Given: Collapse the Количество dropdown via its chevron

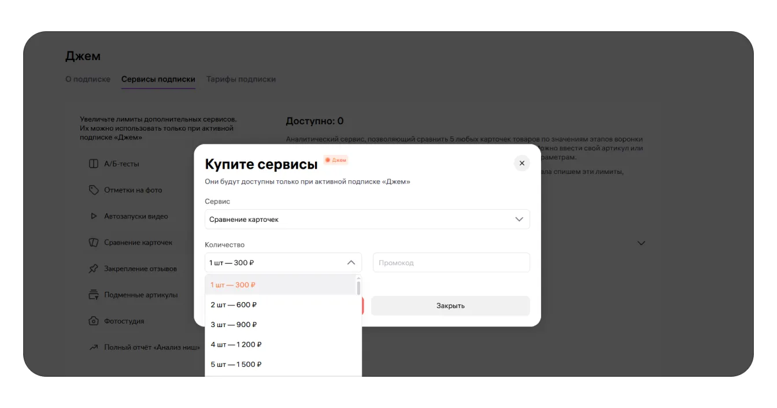Looking at the screenshot, I should (x=351, y=262).
